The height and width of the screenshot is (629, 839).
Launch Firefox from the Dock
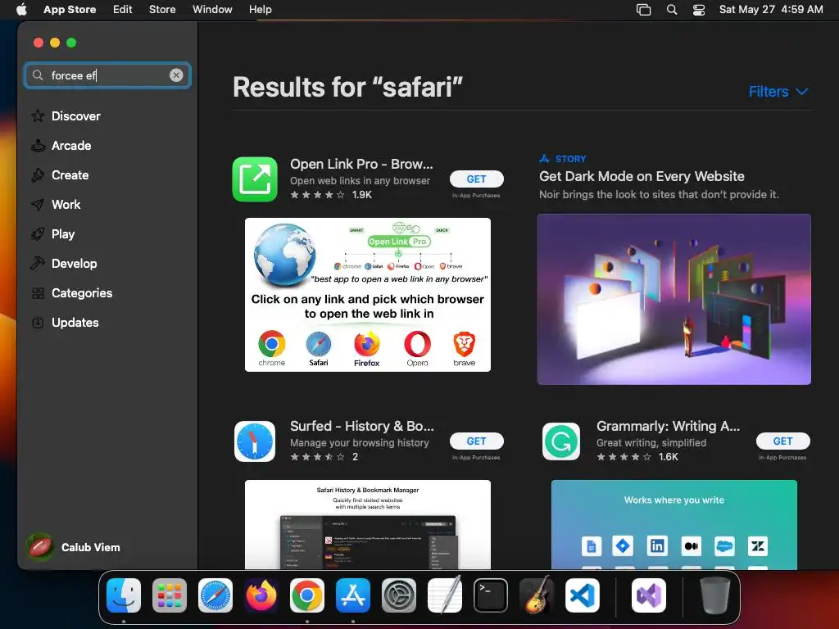pyautogui.click(x=261, y=595)
